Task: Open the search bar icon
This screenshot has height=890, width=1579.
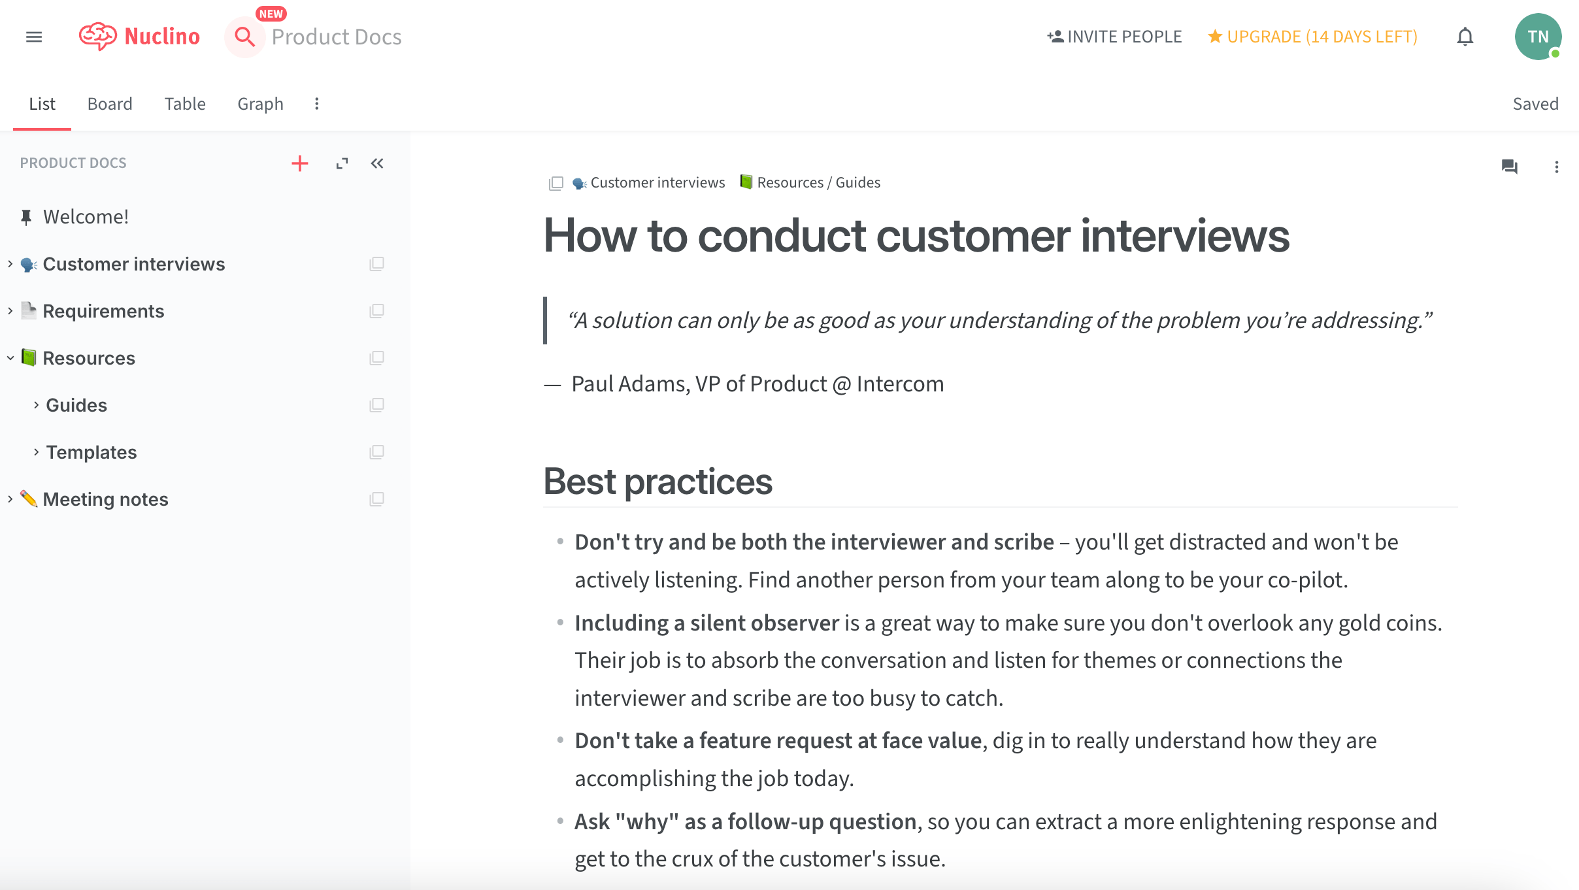Action: [x=244, y=36]
